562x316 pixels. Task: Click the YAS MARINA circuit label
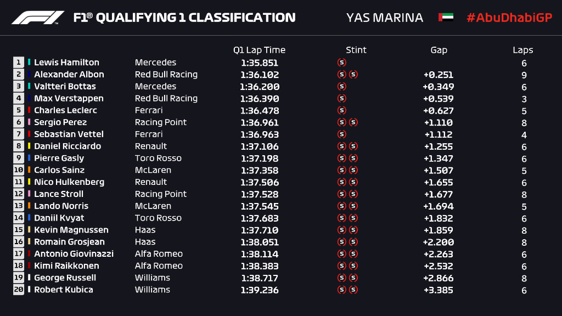[385, 18]
